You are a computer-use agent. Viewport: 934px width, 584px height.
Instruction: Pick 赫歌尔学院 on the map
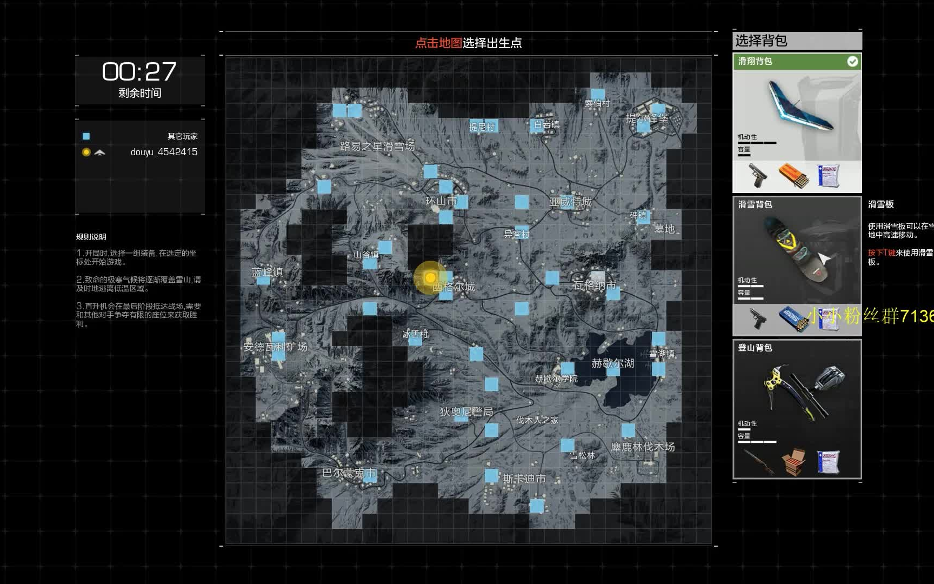556,379
